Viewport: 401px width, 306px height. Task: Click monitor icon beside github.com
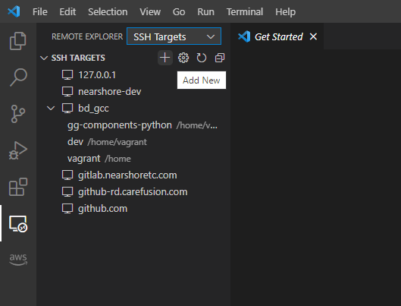coord(67,209)
